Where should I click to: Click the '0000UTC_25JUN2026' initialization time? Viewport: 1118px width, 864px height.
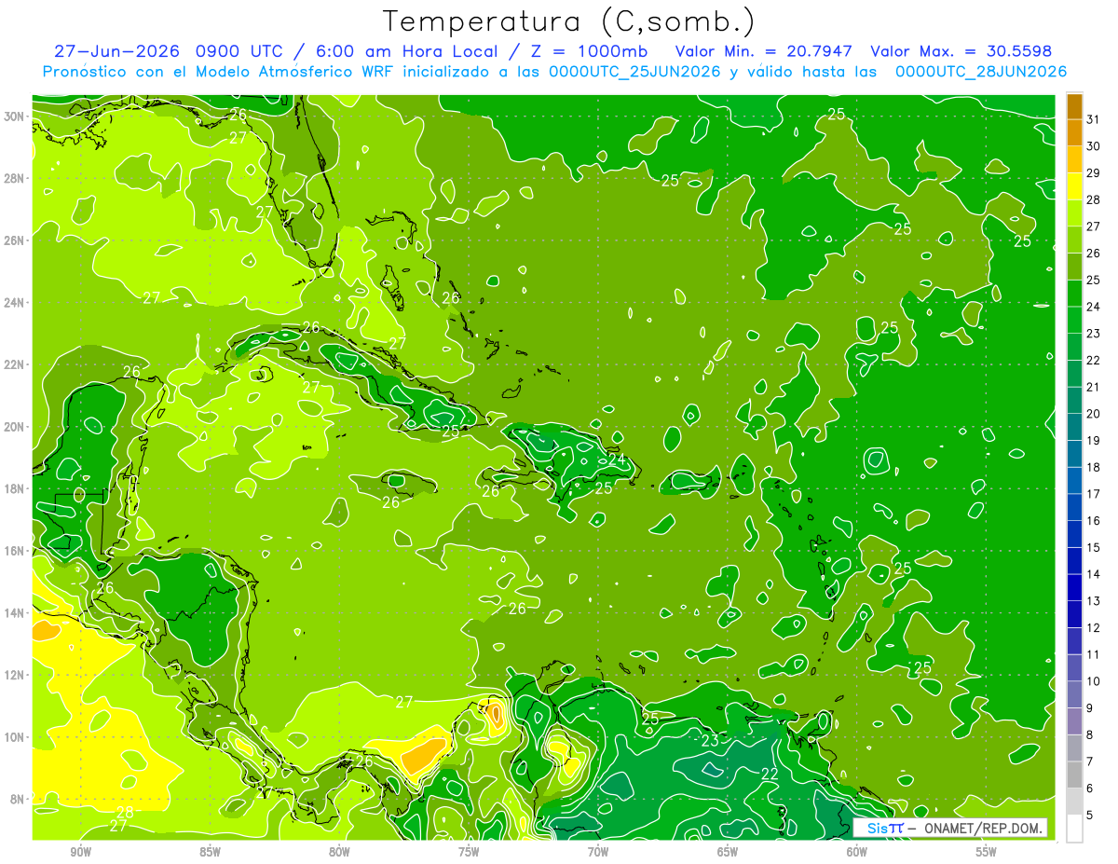click(634, 72)
